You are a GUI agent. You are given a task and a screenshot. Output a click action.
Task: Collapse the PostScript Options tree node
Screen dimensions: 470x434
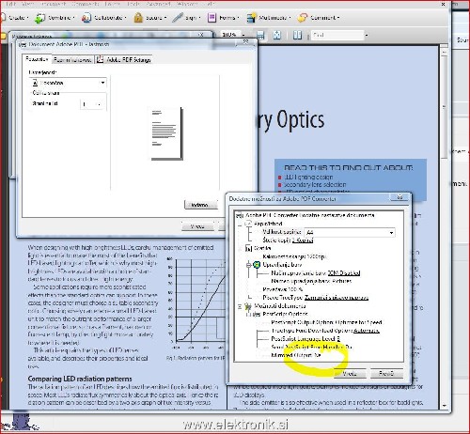[x=248, y=314]
